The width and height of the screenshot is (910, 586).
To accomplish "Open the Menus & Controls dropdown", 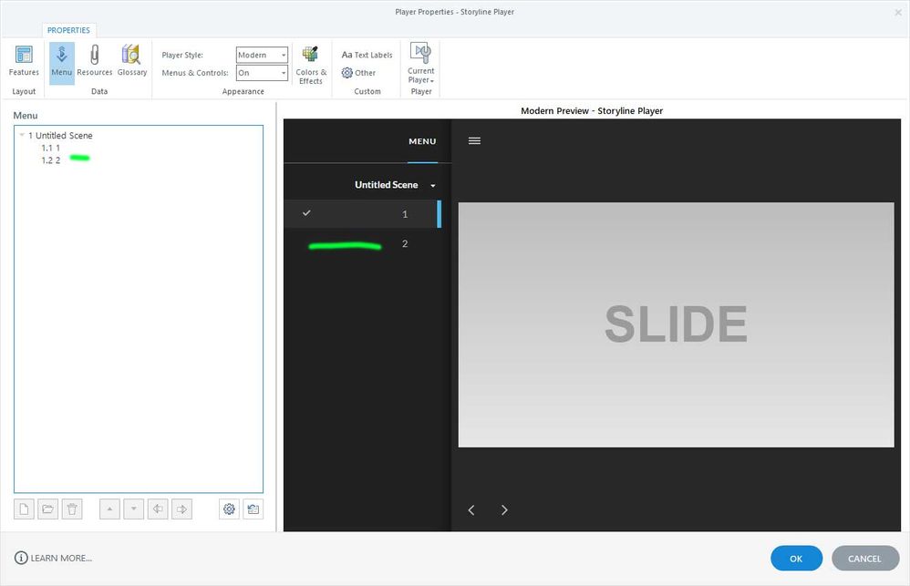I will [x=262, y=73].
